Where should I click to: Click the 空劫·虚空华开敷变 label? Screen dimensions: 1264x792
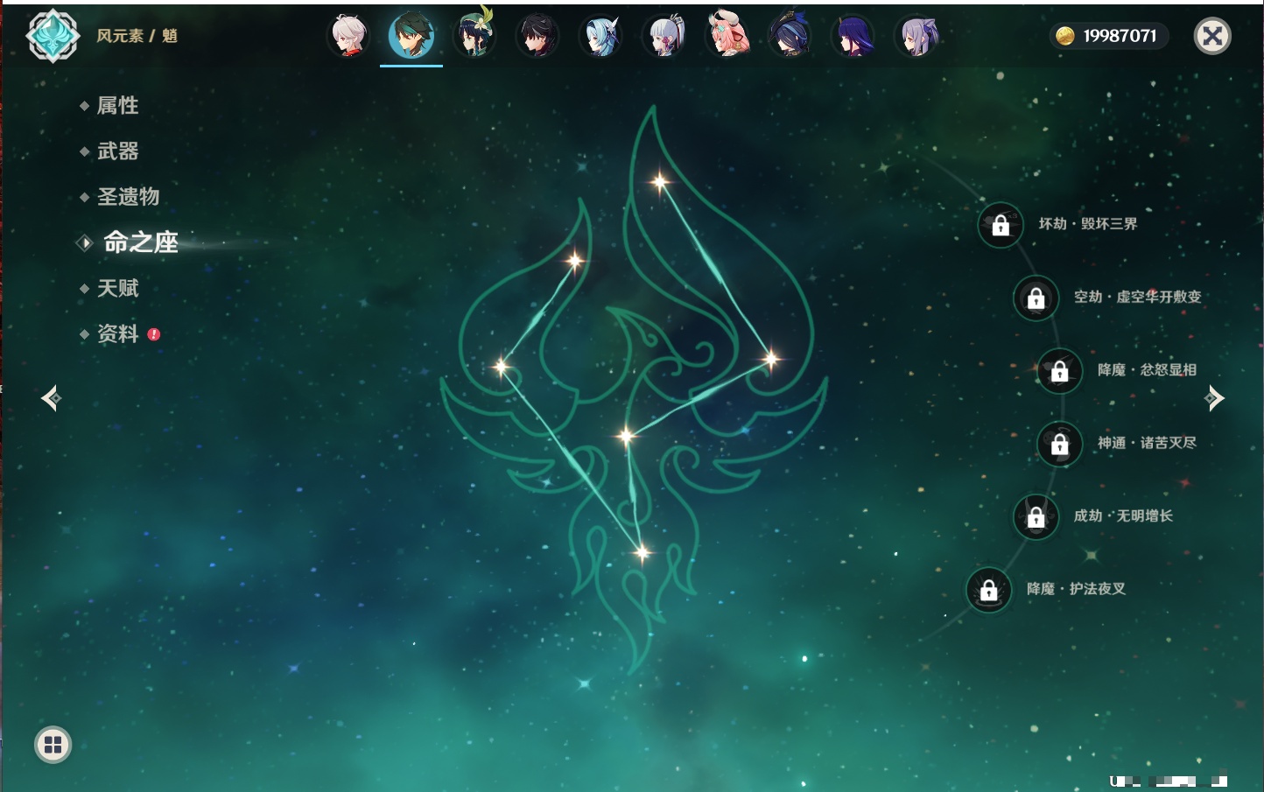(x=1138, y=297)
